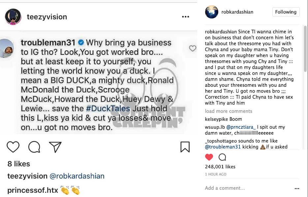This screenshot has height=197, width=308.
Task: Open the post options with the three-dot menu
Action: point(185,16)
